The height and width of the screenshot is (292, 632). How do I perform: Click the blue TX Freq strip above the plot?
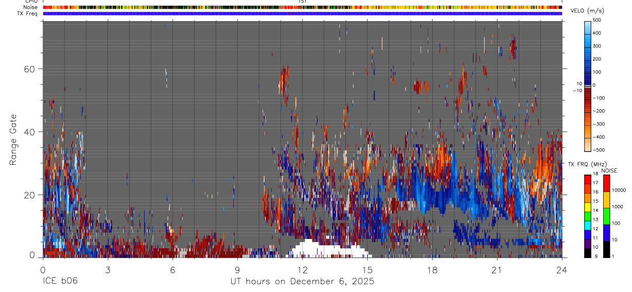click(303, 13)
